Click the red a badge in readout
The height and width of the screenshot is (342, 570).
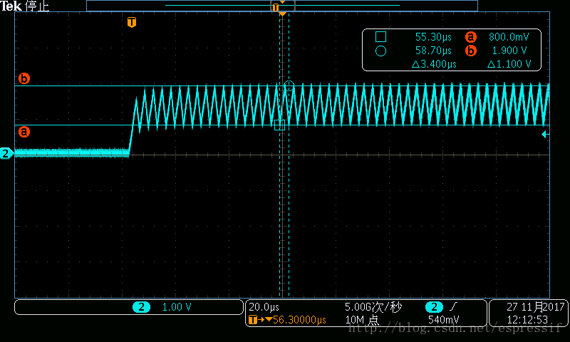point(471,37)
